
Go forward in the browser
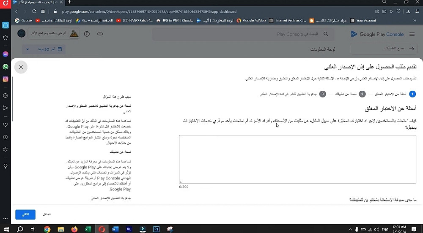click(x=25, y=11)
